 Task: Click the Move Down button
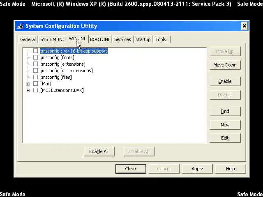click(x=225, y=65)
